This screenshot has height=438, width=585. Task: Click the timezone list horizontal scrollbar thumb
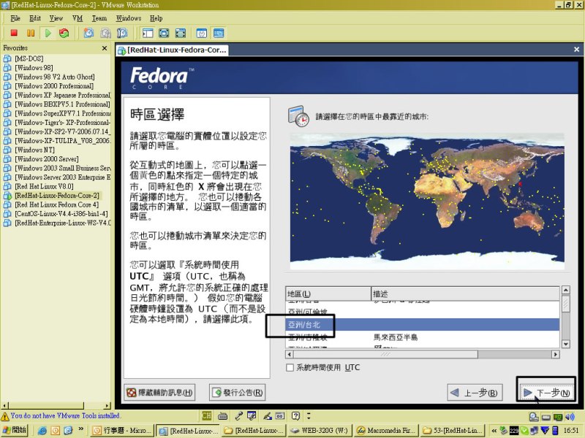click(x=386, y=354)
